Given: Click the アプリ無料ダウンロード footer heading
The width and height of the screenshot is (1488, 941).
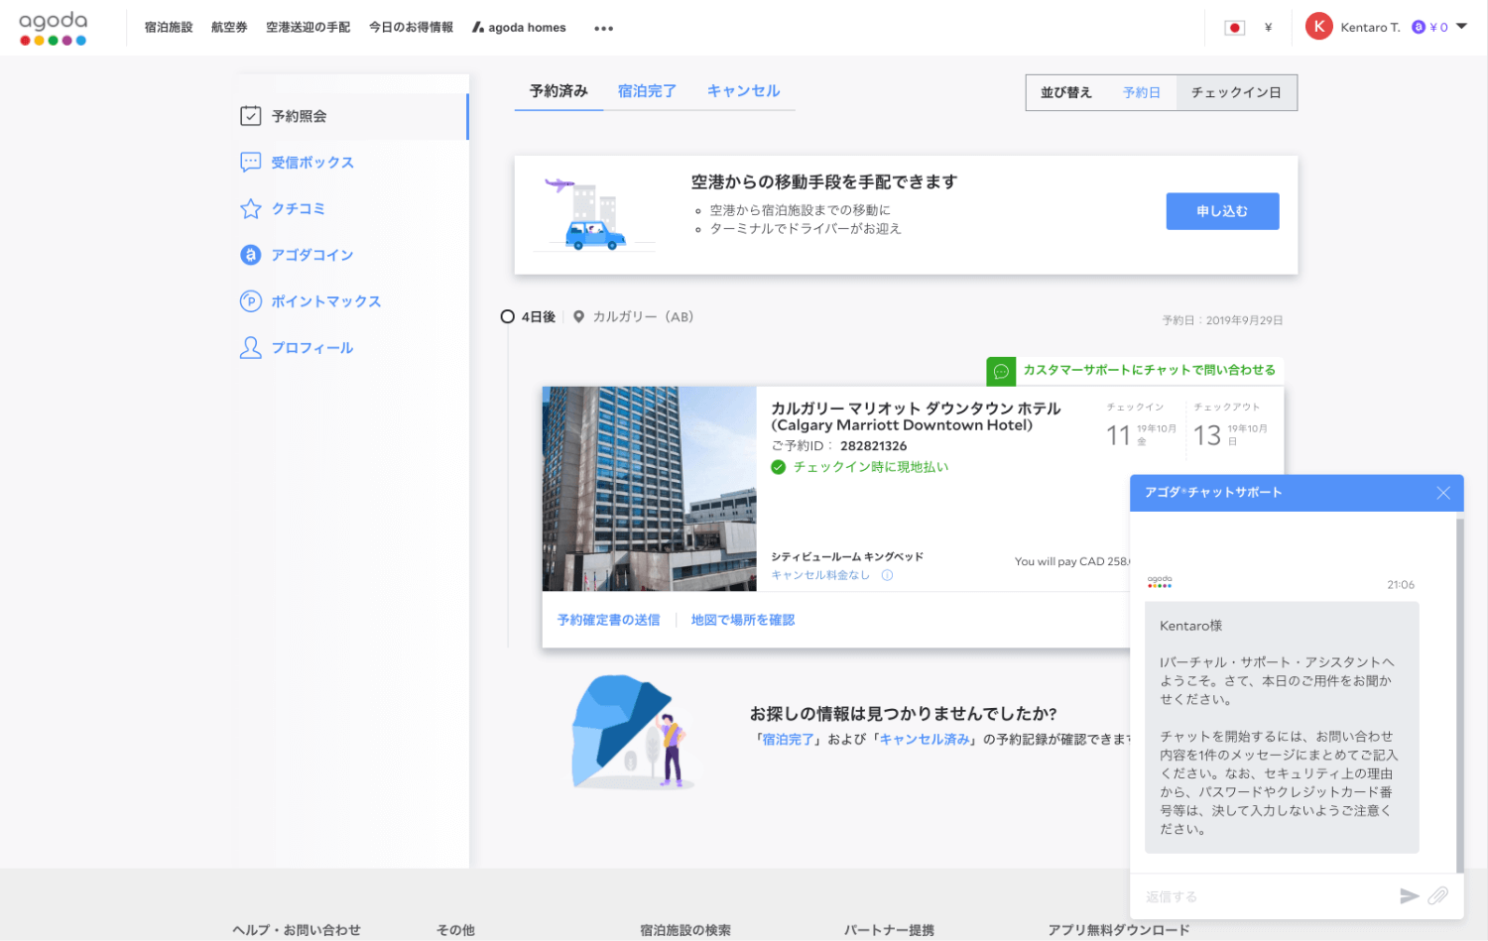Looking at the screenshot, I should pos(1119,930).
